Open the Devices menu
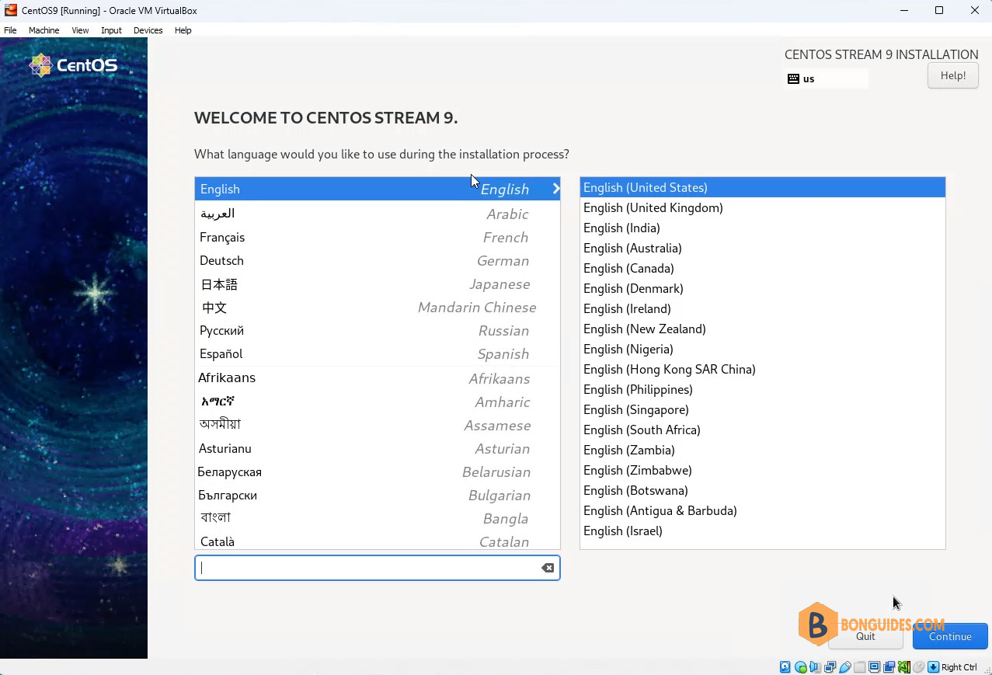The width and height of the screenshot is (992, 675). coord(148,30)
